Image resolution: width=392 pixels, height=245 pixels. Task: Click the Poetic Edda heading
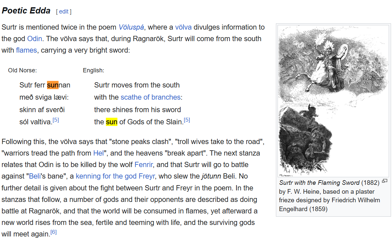point(26,11)
